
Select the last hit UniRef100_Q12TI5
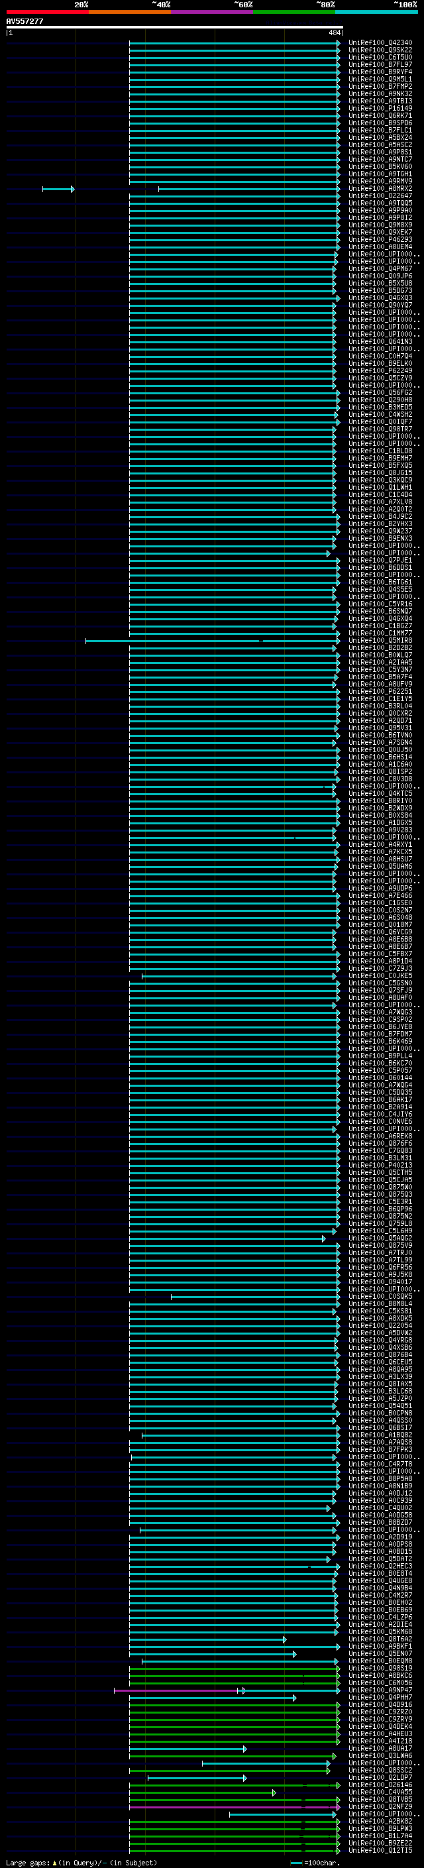coord(380,1851)
